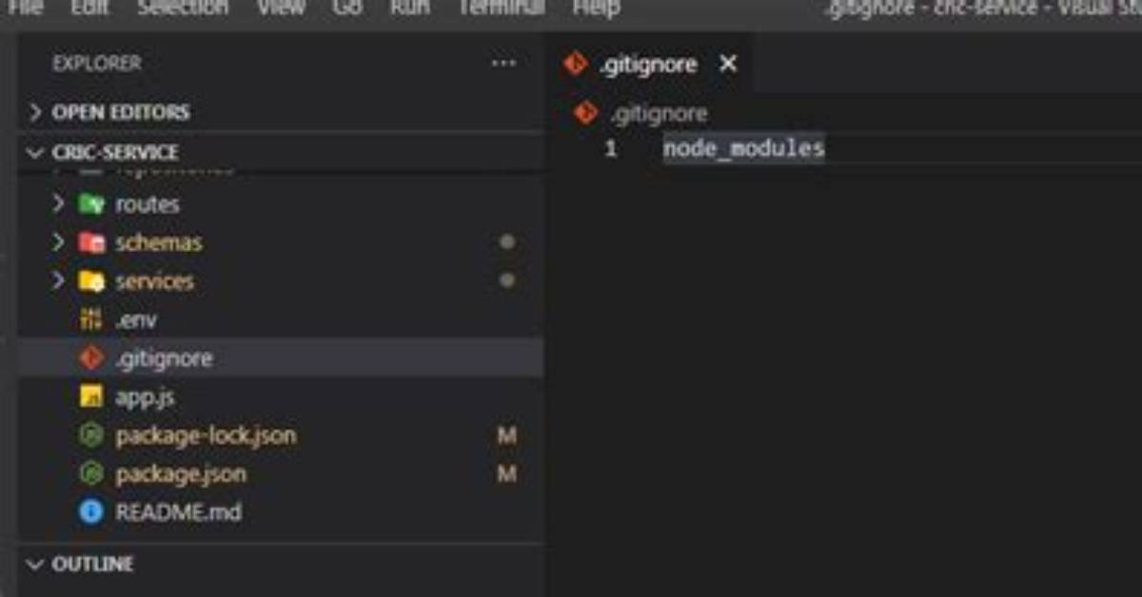The image size is (1142, 597).
Task: Select services folder in explorer
Action: 281,281
